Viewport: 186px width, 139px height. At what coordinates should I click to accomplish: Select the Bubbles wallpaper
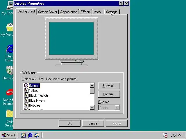[x=35, y=105]
